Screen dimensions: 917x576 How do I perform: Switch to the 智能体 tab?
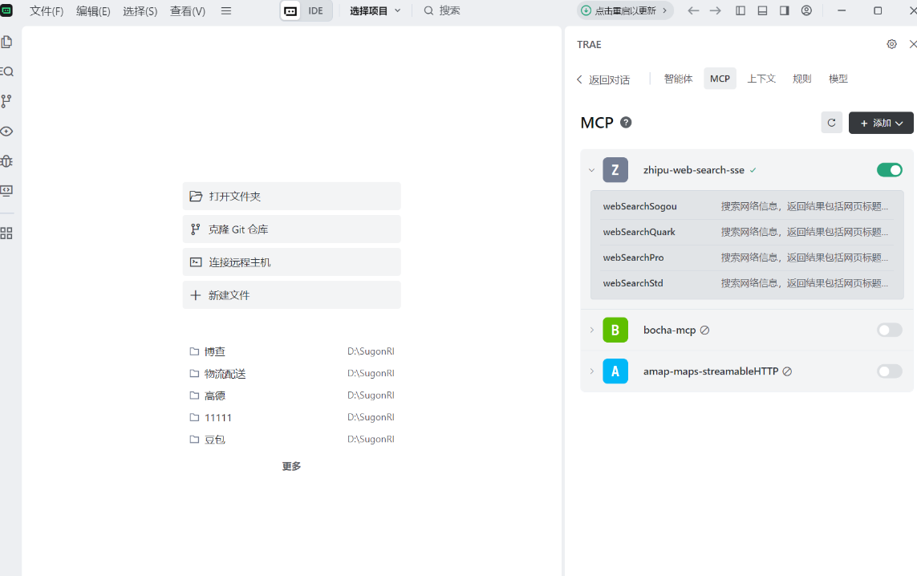678,79
